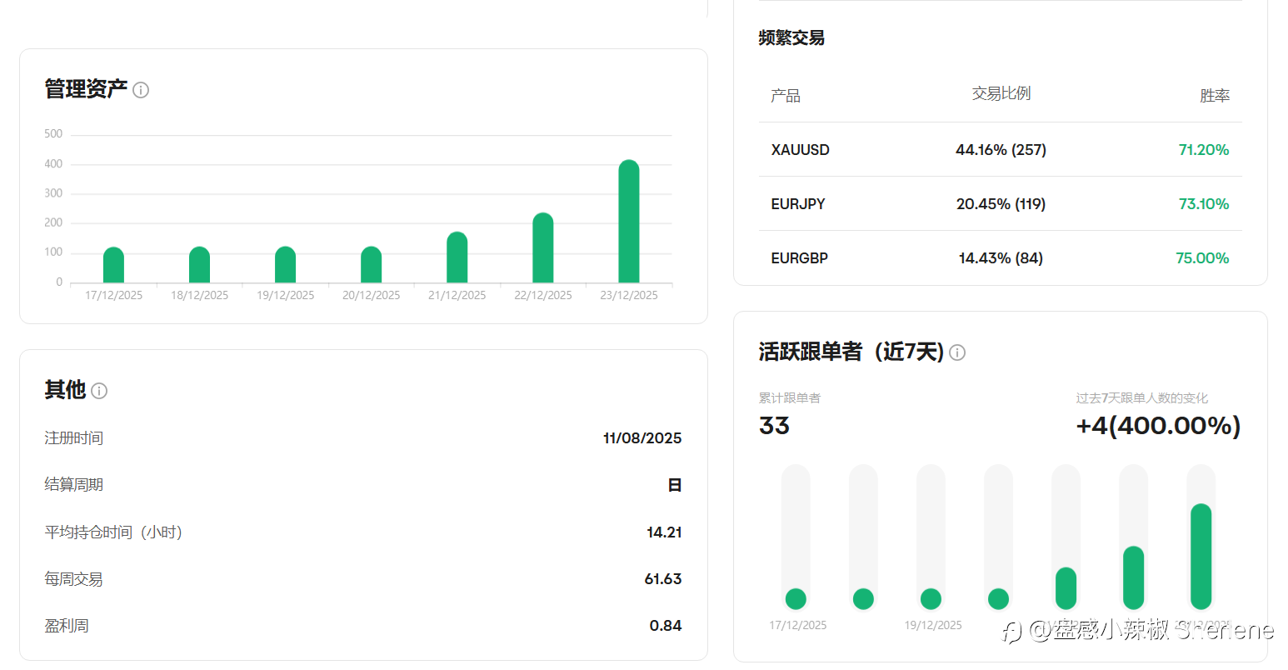
Task: Click the info icon beside 其他
Action: click(x=99, y=391)
